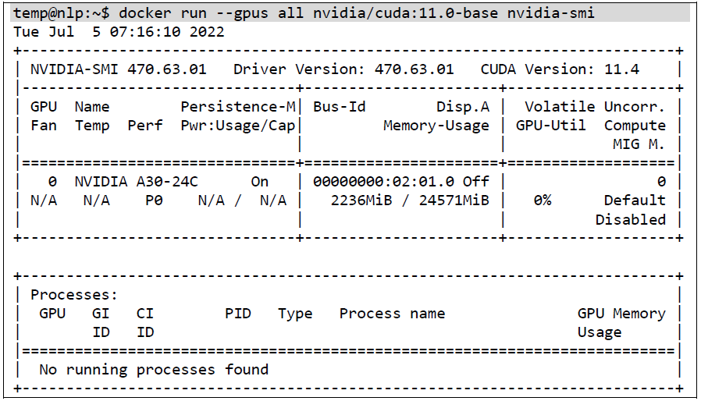Click the Disabled MIG mode value
Screen dimensions: 701x401
pyautogui.click(x=631, y=219)
